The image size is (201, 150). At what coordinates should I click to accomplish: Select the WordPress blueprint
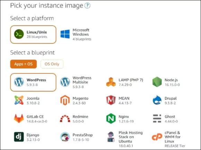click(33, 82)
